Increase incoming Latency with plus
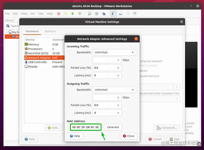Image resolution: width=204 pixels, height=150 pixels. pyautogui.click(x=118, y=75)
